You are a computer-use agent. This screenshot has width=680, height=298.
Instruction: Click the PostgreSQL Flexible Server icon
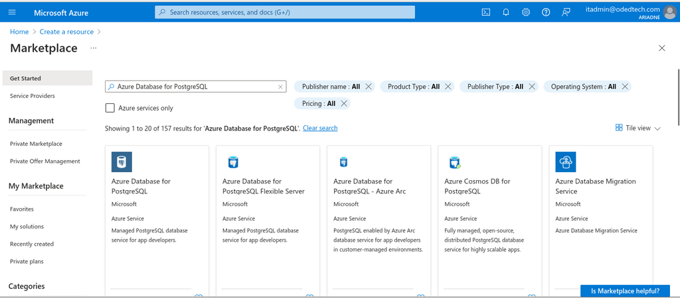coord(233,162)
